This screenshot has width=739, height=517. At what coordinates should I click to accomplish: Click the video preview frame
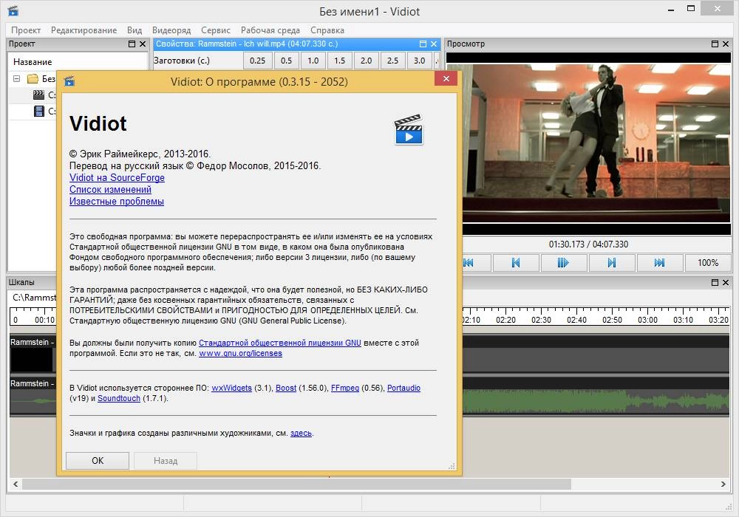point(596,143)
